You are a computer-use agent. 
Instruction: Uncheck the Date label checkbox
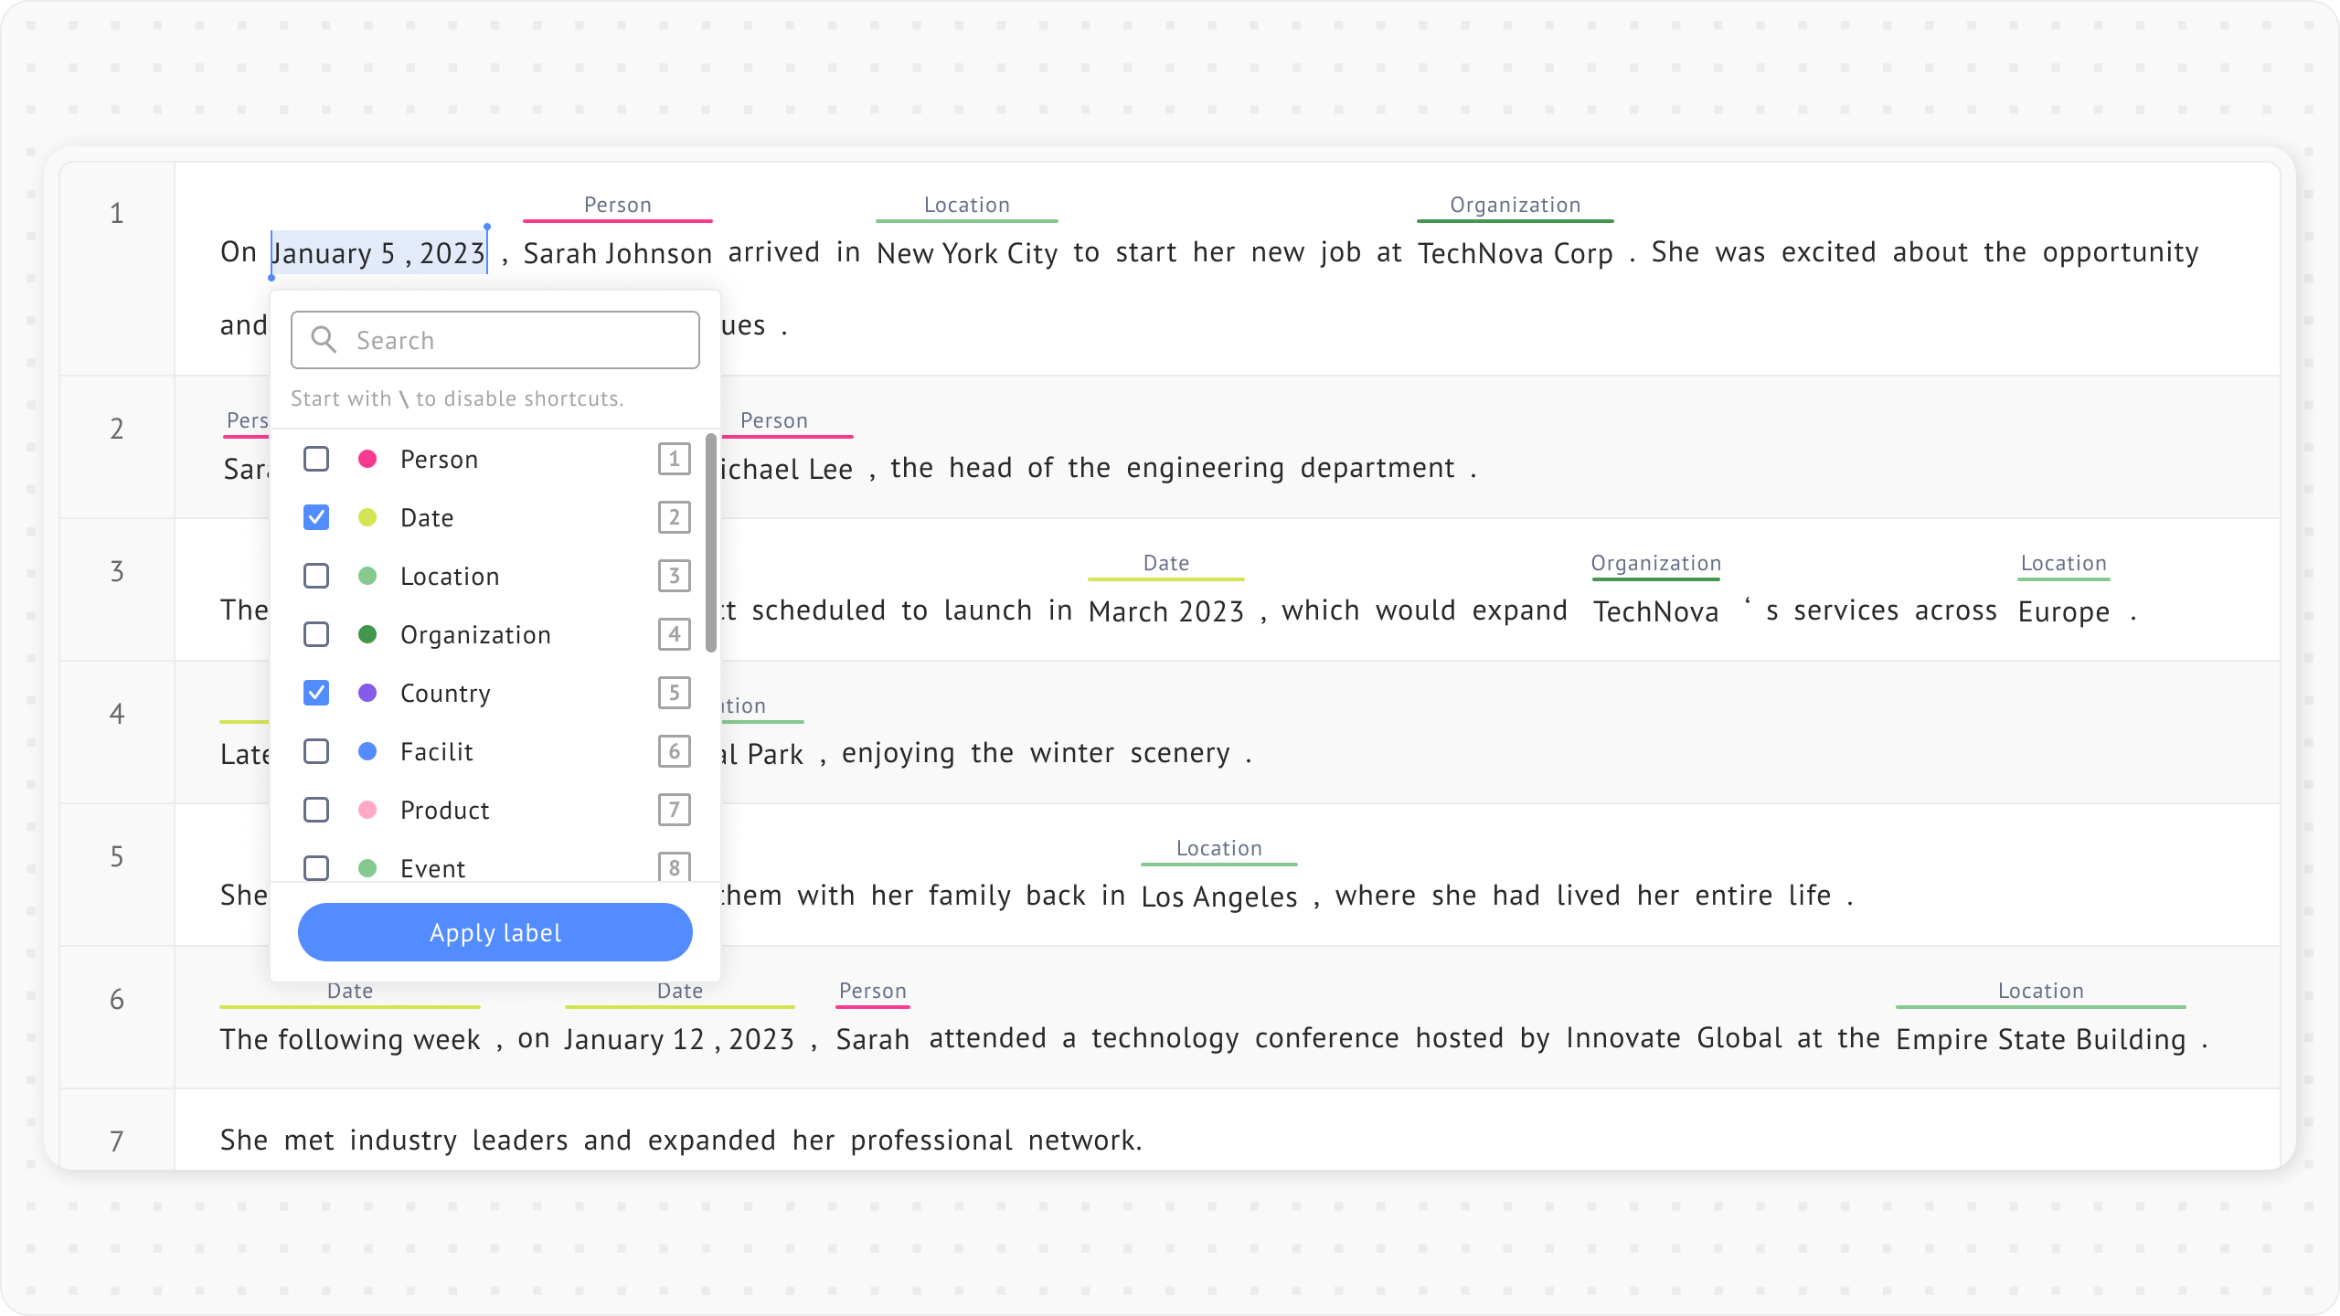[316, 517]
